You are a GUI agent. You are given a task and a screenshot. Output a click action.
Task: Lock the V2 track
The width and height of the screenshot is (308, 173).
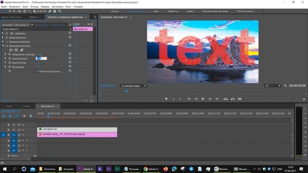coord(9,130)
